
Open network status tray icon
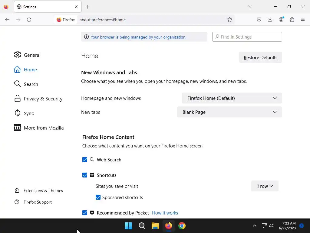point(264,226)
